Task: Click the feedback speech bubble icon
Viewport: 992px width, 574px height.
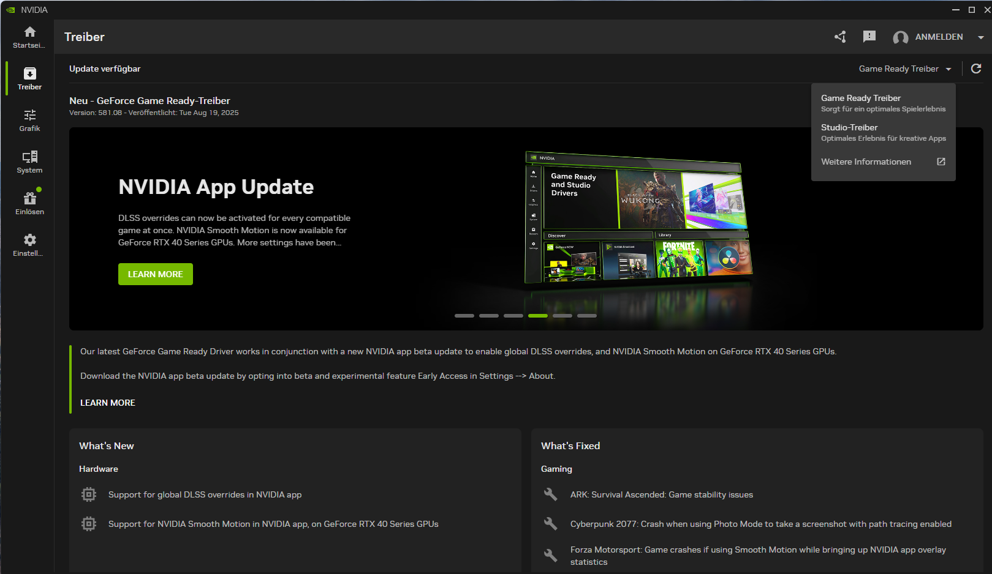Action: [x=869, y=37]
